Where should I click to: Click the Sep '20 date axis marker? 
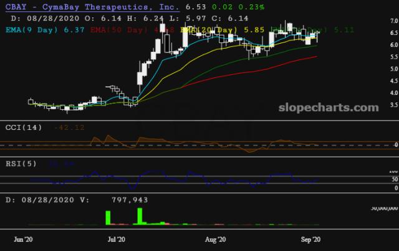click(310, 239)
